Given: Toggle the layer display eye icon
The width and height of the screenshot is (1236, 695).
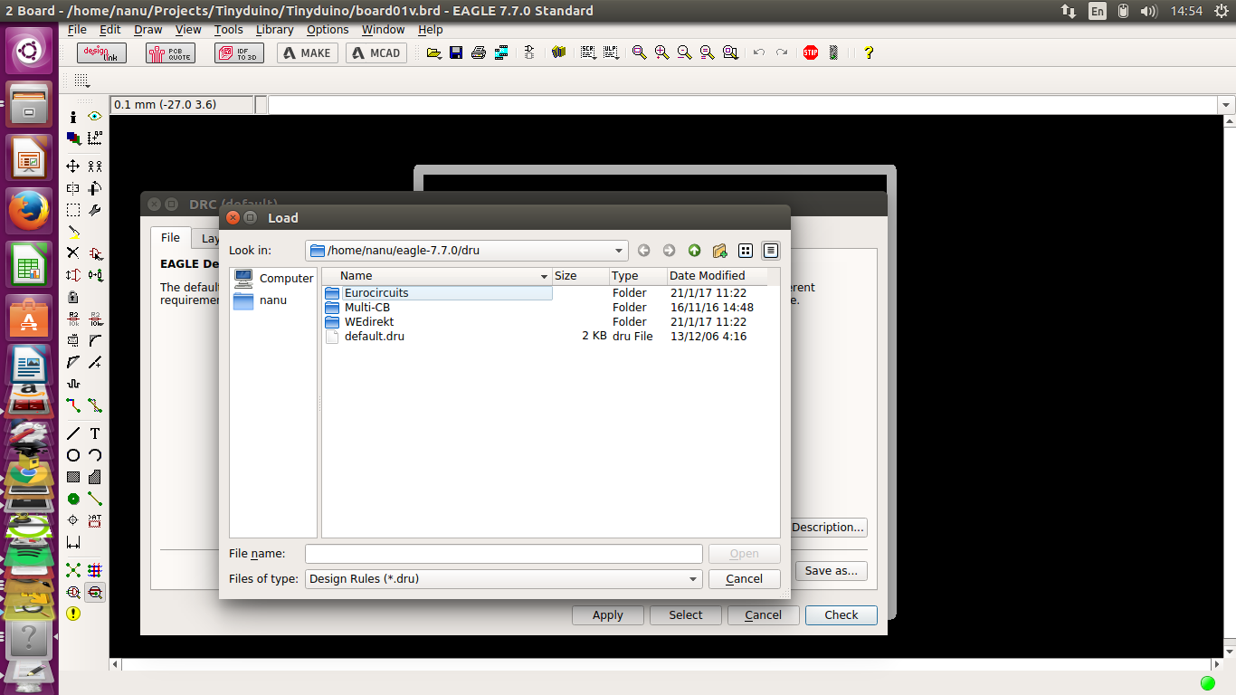Looking at the screenshot, I should click(94, 117).
